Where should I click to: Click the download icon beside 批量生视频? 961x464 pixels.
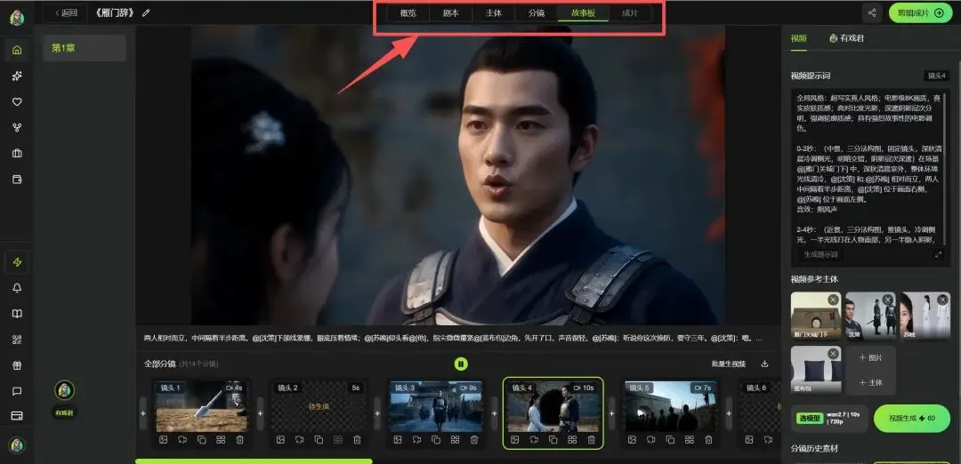tap(764, 364)
